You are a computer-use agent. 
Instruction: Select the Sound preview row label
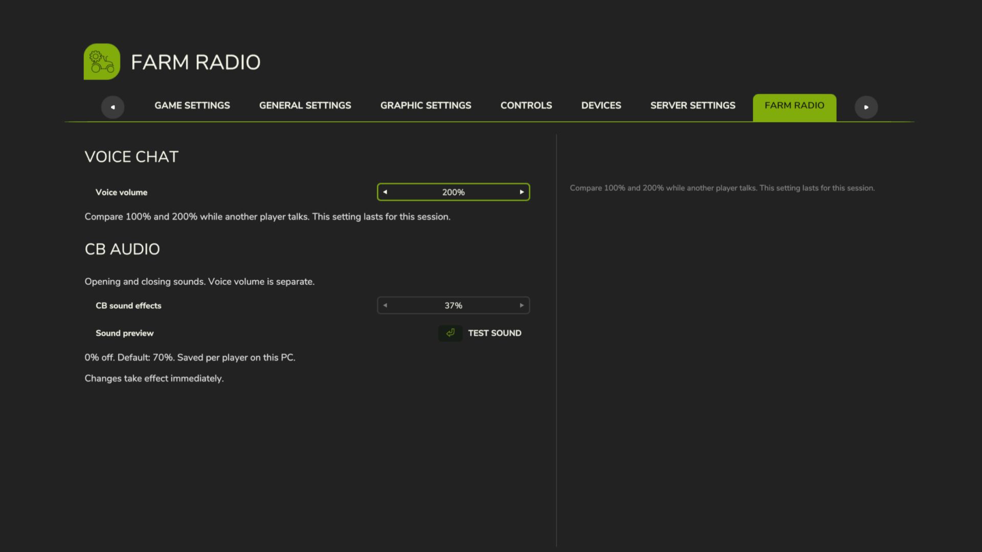click(x=124, y=333)
